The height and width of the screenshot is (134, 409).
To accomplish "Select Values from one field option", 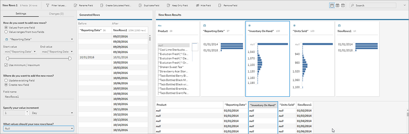I will point(6,27).
